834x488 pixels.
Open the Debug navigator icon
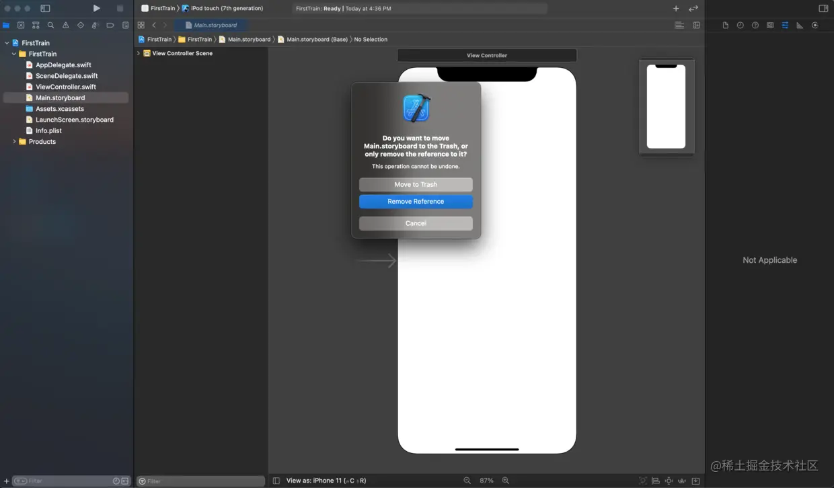(96, 25)
